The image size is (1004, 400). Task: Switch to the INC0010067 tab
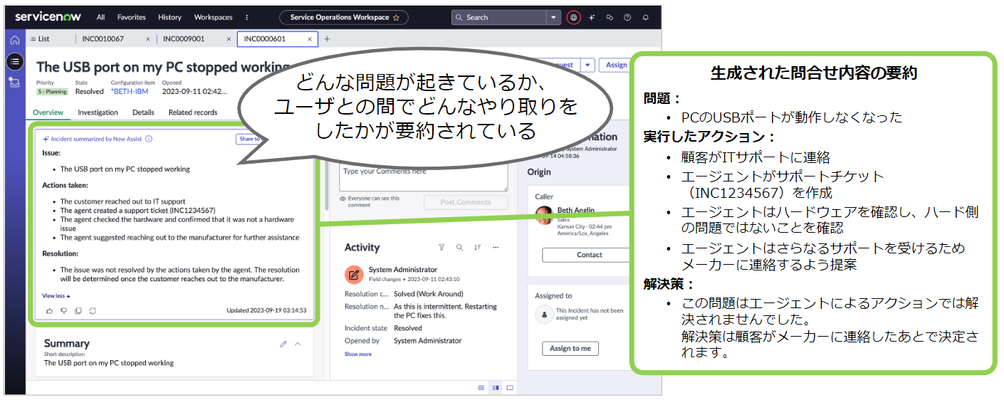(103, 39)
